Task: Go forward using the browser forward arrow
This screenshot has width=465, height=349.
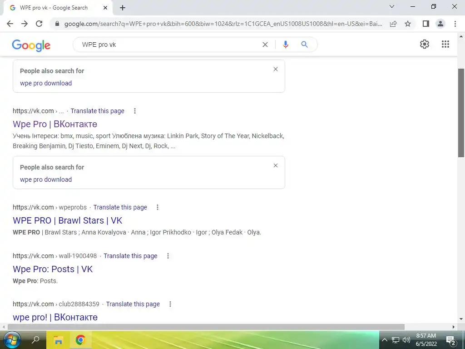Action: (25, 24)
